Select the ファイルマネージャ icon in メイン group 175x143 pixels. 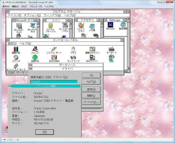pyautogui.click(x=50, y=28)
